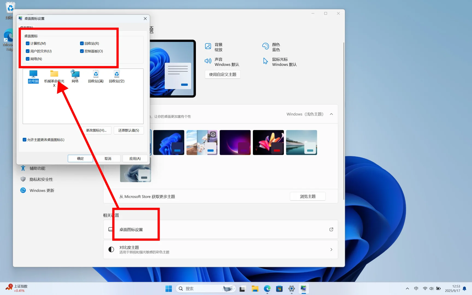Open the 桌面图标设置 related setting row
The height and width of the screenshot is (295, 472).
pyautogui.click(x=221, y=229)
